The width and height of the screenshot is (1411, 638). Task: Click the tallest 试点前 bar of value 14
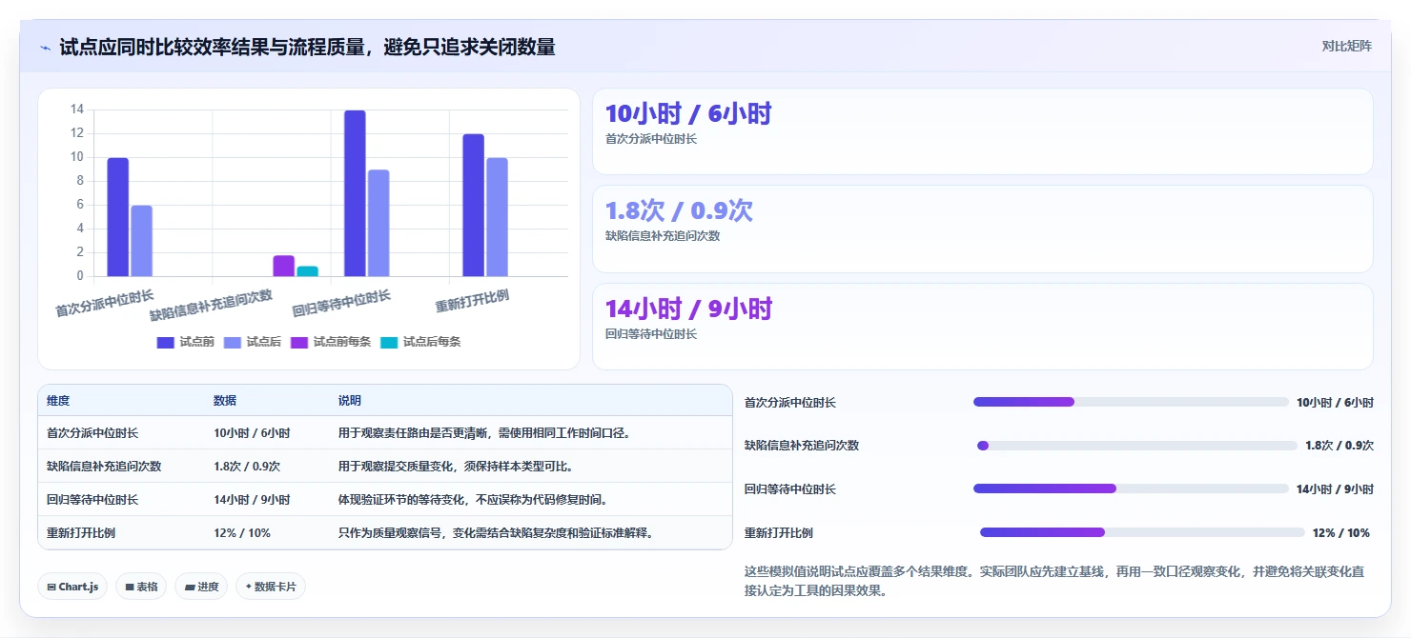[x=355, y=193]
